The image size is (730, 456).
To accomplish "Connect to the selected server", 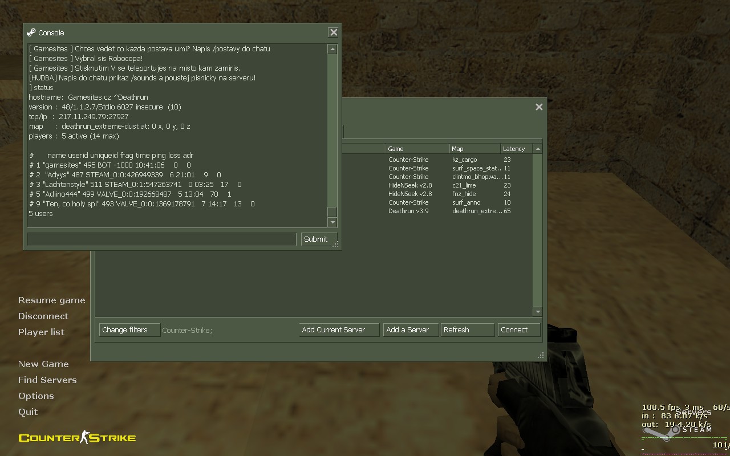I will pos(519,330).
